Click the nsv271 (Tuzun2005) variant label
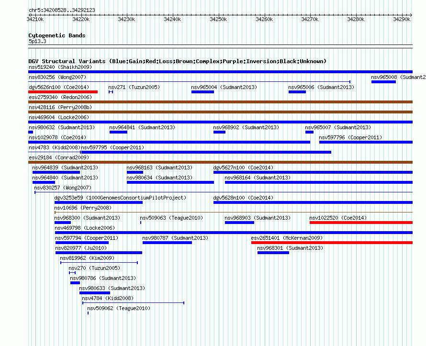The width and height of the screenshot is (426, 346). point(134,87)
